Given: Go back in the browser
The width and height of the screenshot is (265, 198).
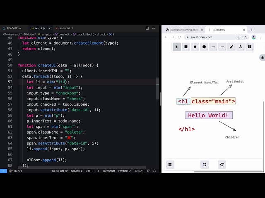Looking at the screenshot, I should click(x=166, y=37).
